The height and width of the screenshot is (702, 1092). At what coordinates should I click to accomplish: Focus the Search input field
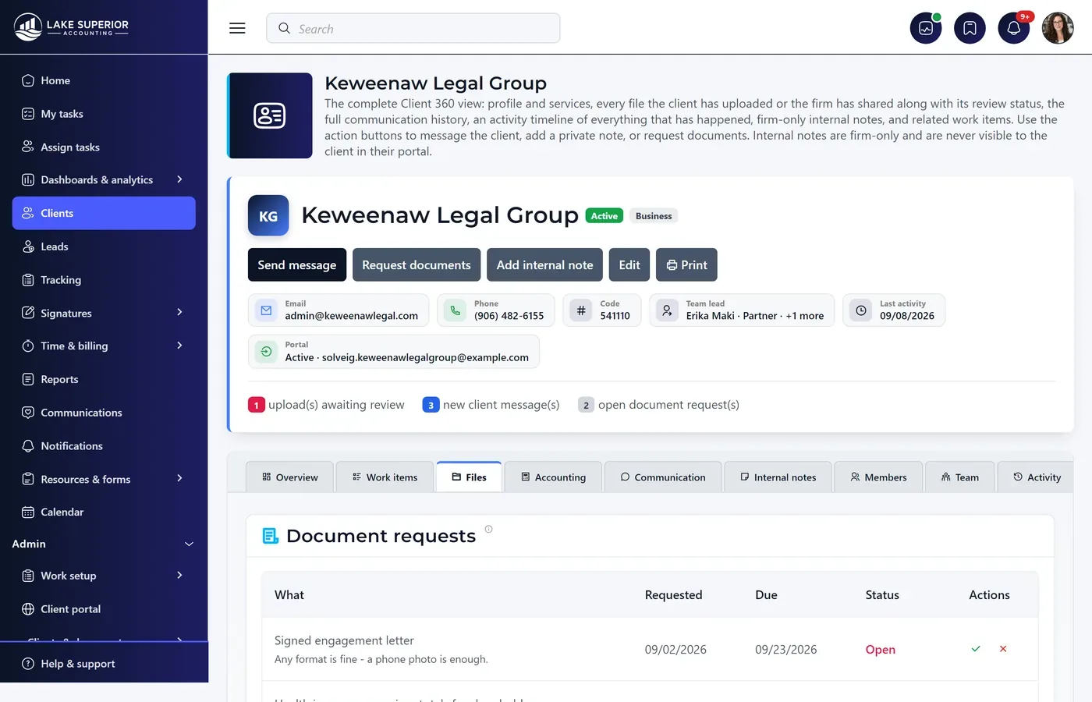pos(413,28)
